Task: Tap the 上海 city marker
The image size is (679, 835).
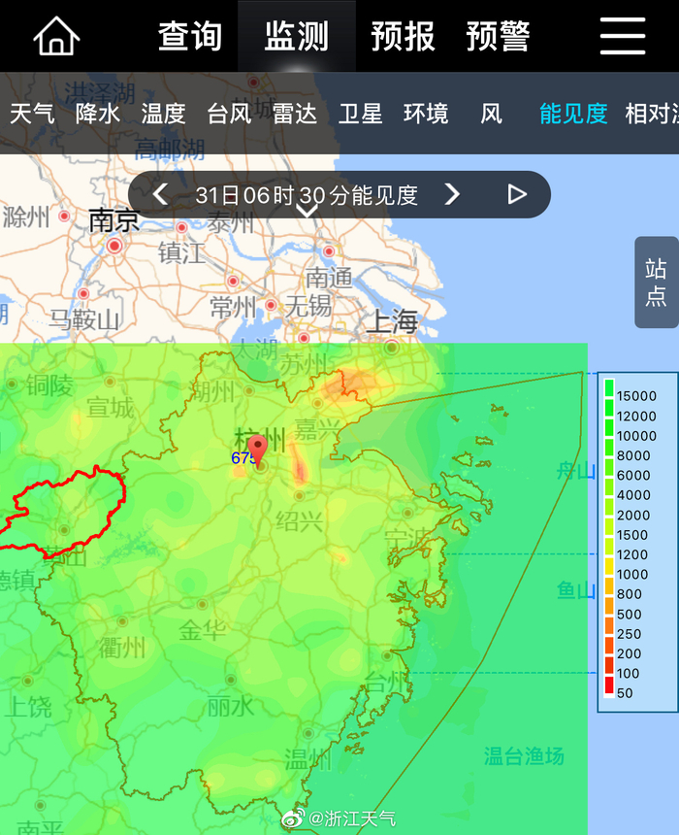Action: pyautogui.click(x=392, y=348)
